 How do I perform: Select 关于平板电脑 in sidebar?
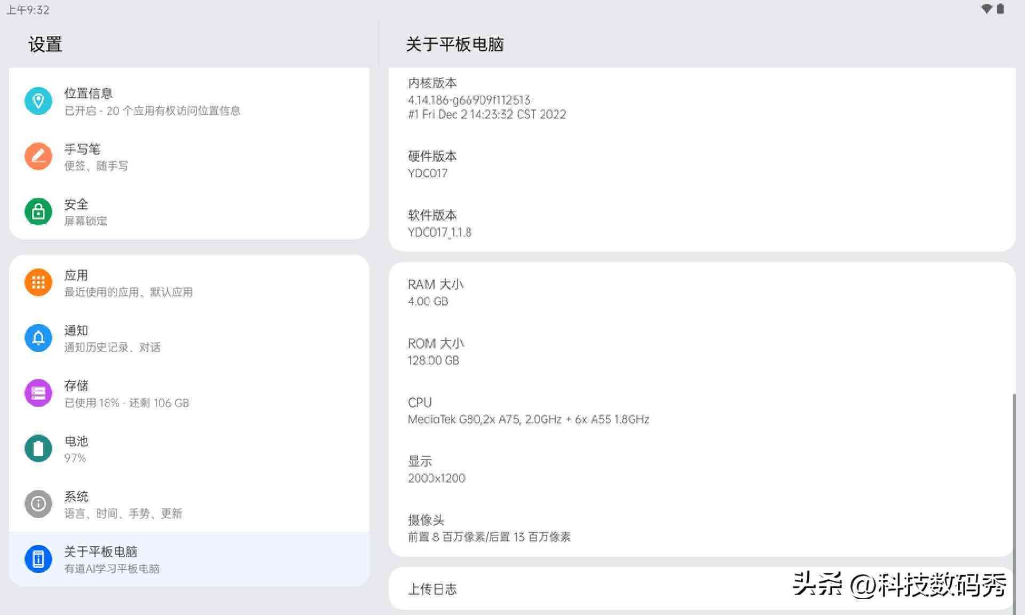189,559
